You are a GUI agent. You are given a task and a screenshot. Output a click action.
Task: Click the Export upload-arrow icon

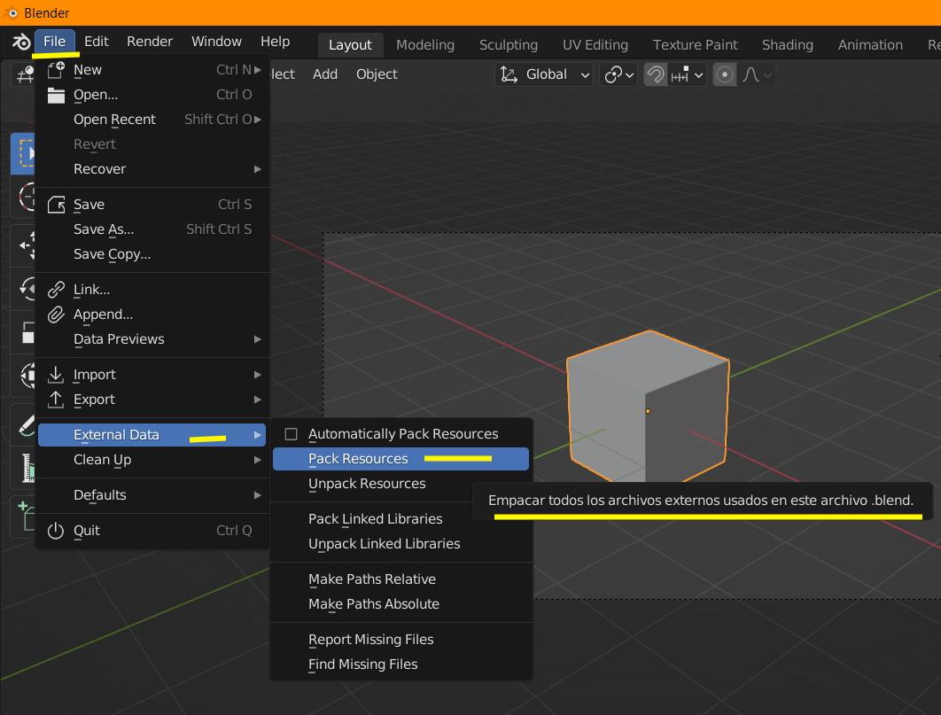[x=56, y=400]
